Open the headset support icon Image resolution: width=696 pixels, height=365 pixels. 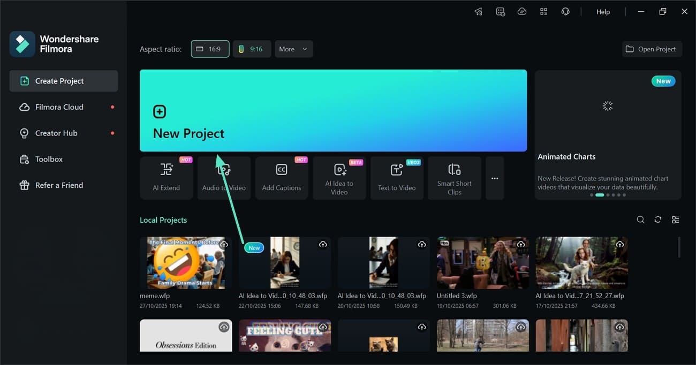click(565, 11)
